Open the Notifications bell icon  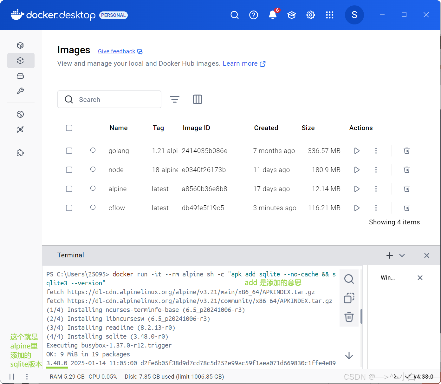click(273, 15)
